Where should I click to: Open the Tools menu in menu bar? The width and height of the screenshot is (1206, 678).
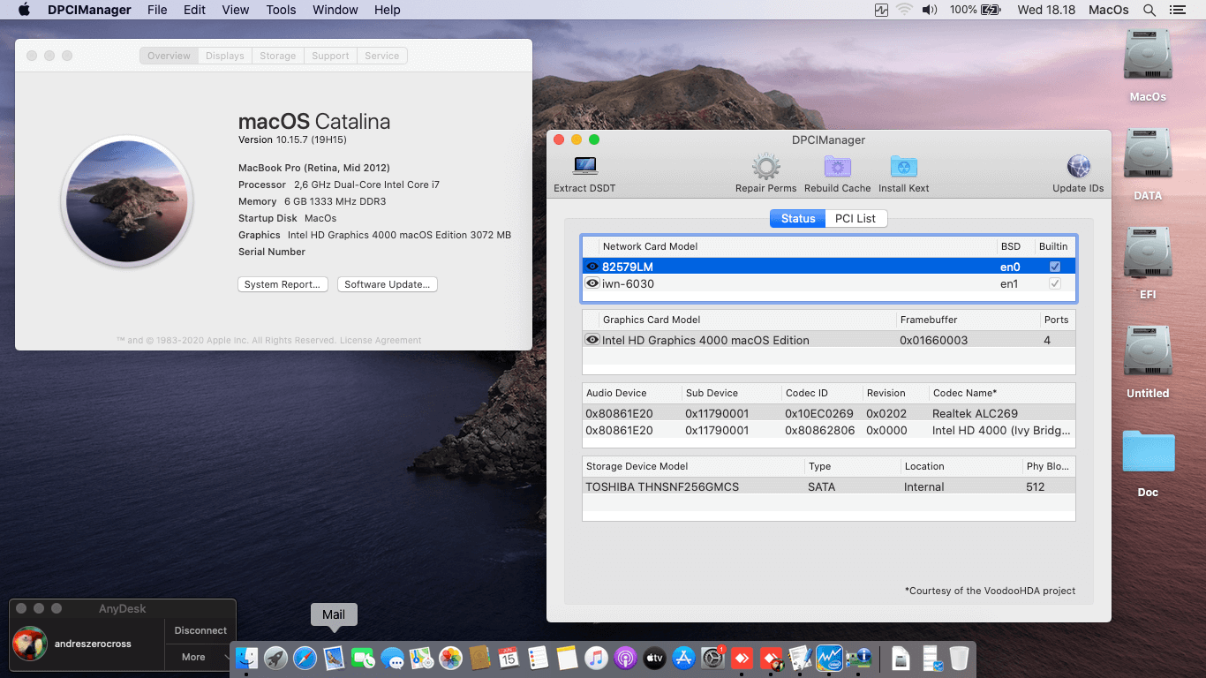(x=281, y=10)
